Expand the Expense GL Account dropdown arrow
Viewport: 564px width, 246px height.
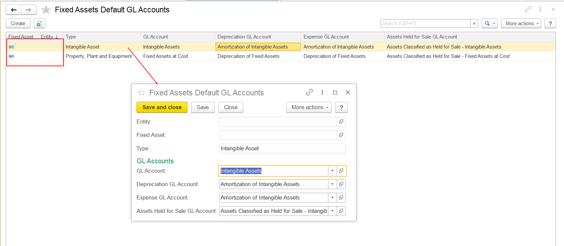[x=332, y=198]
